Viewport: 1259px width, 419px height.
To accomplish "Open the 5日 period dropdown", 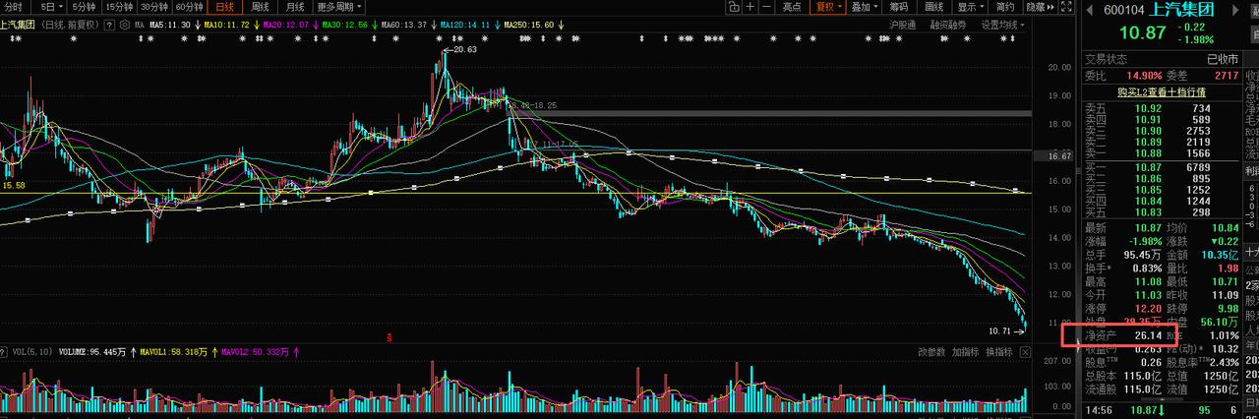I will point(48,7).
